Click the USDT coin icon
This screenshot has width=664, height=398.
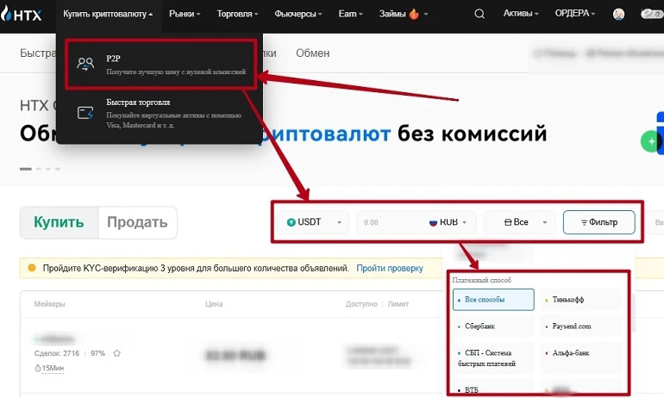point(291,222)
